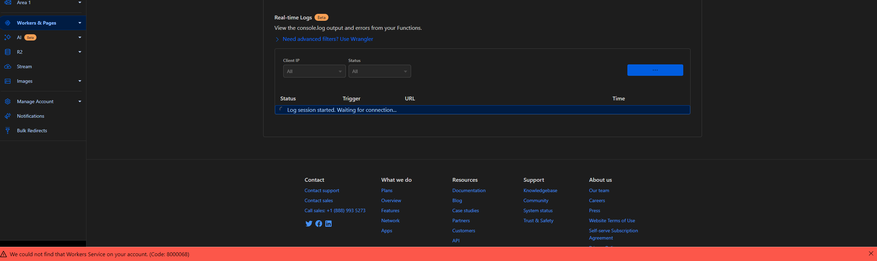Open the Customers footer link
Viewport: 877px width, 261px height.
[x=463, y=231]
